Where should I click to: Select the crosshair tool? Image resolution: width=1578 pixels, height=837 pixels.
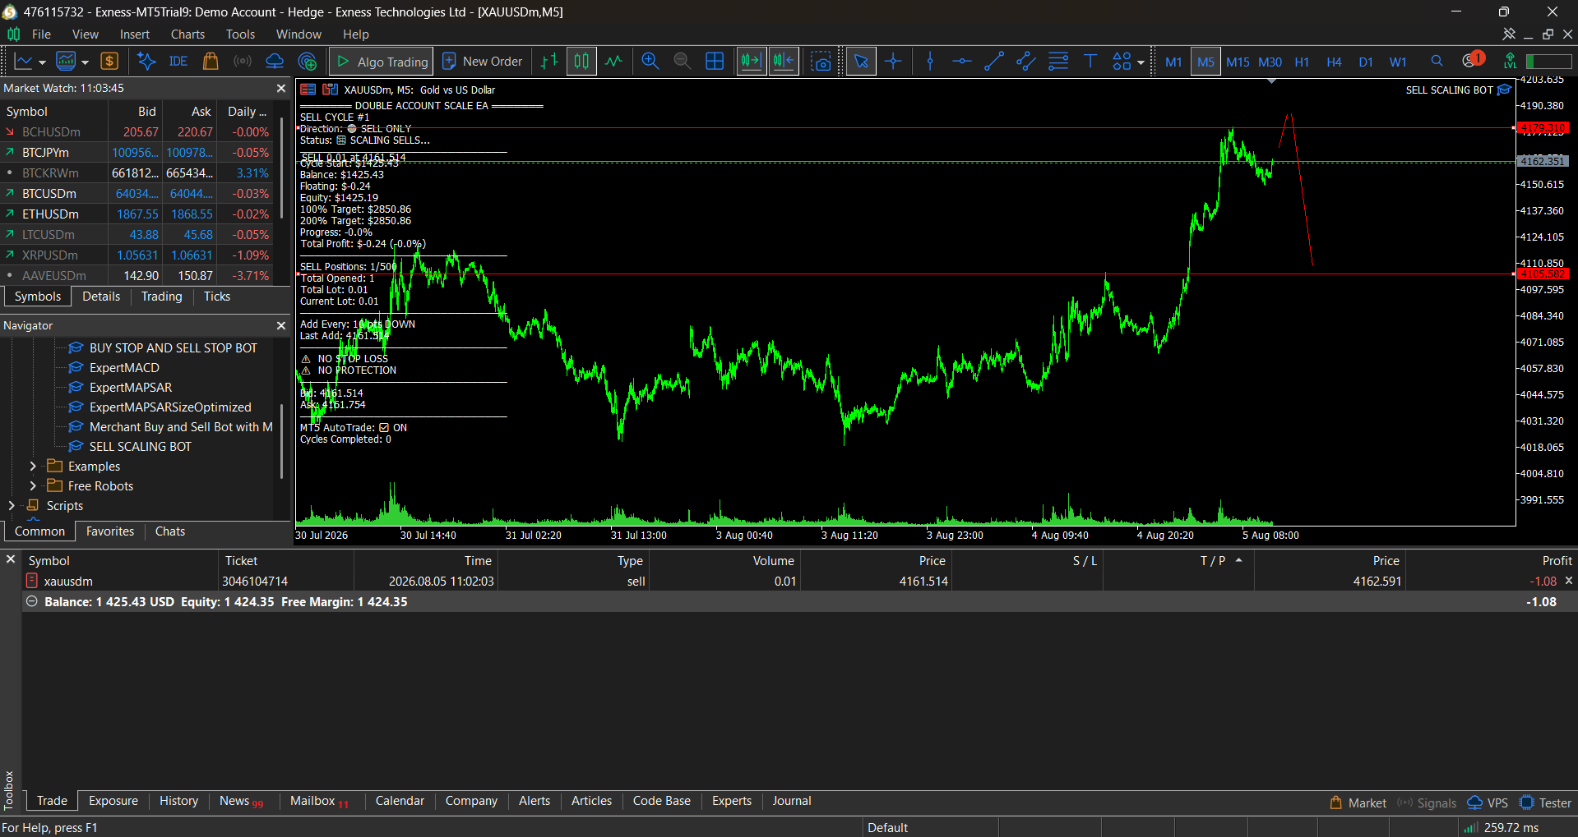tap(893, 62)
